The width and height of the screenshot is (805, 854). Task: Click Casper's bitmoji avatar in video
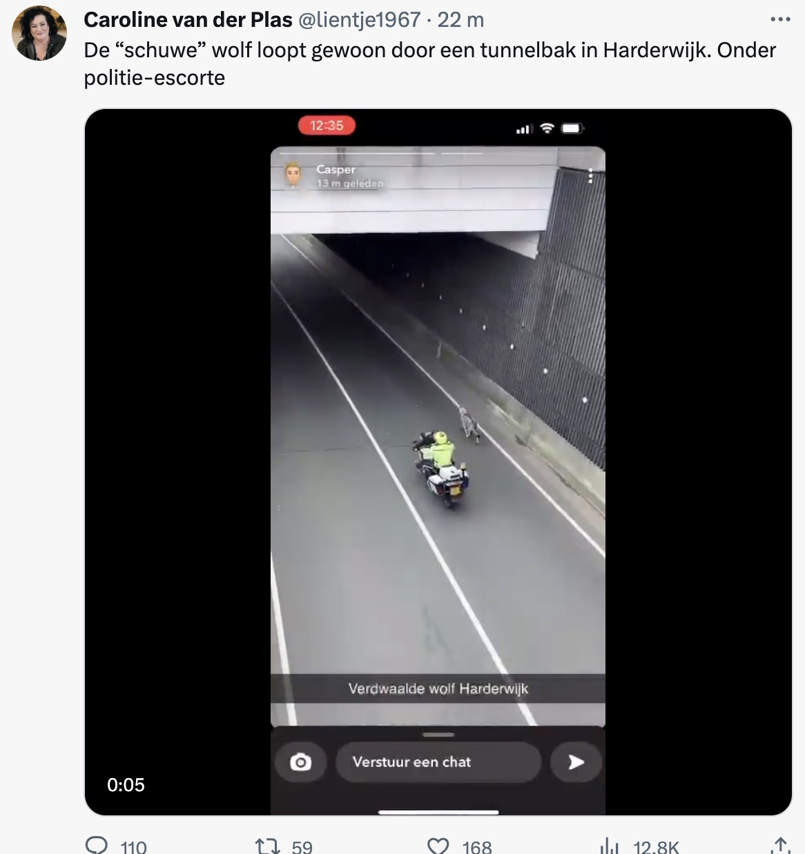(293, 175)
